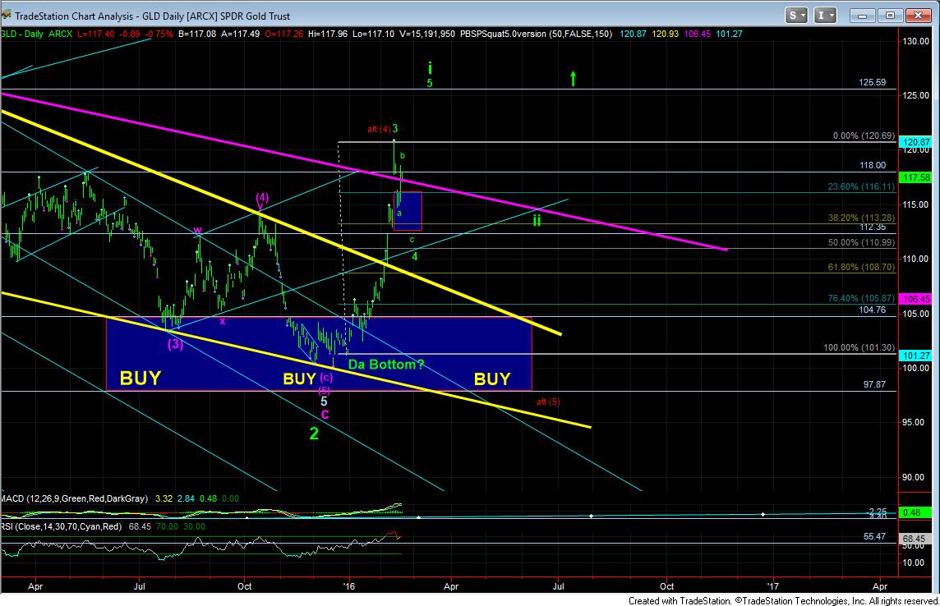940x606 pixels.
Task: Click the Hi=117.96 high readout
Action: pos(327,34)
